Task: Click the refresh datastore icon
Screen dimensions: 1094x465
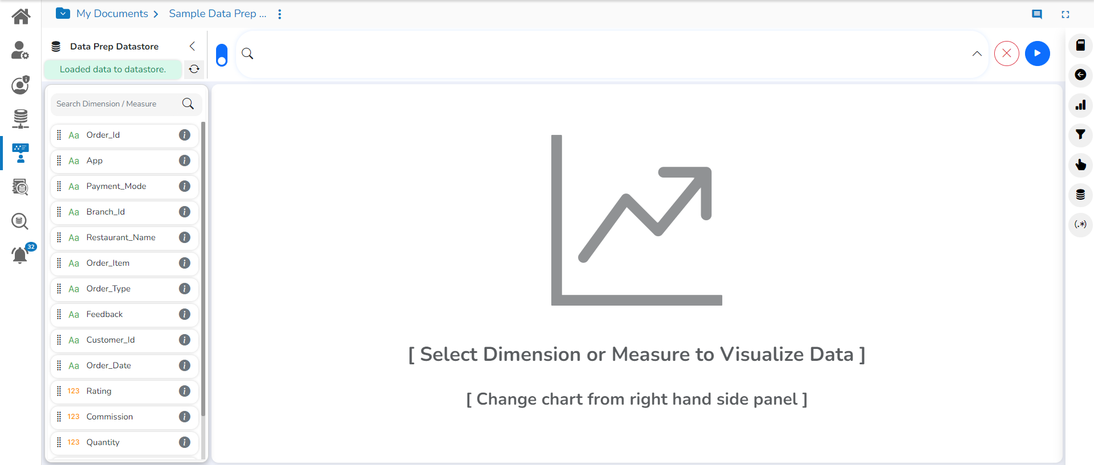Action: click(194, 69)
